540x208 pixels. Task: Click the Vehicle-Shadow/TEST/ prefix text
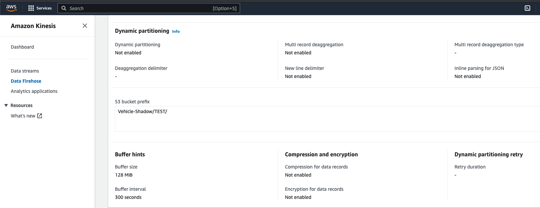142,111
